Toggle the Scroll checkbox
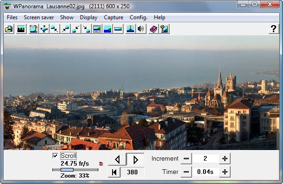Image resolution: width=283 pixels, height=184 pixels. tap(55, 156)
